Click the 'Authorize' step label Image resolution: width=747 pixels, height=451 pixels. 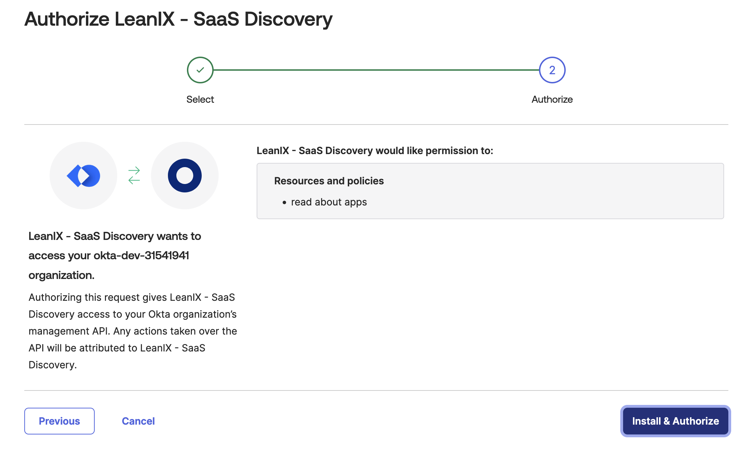pyautogui.click(x=552, y=100)
